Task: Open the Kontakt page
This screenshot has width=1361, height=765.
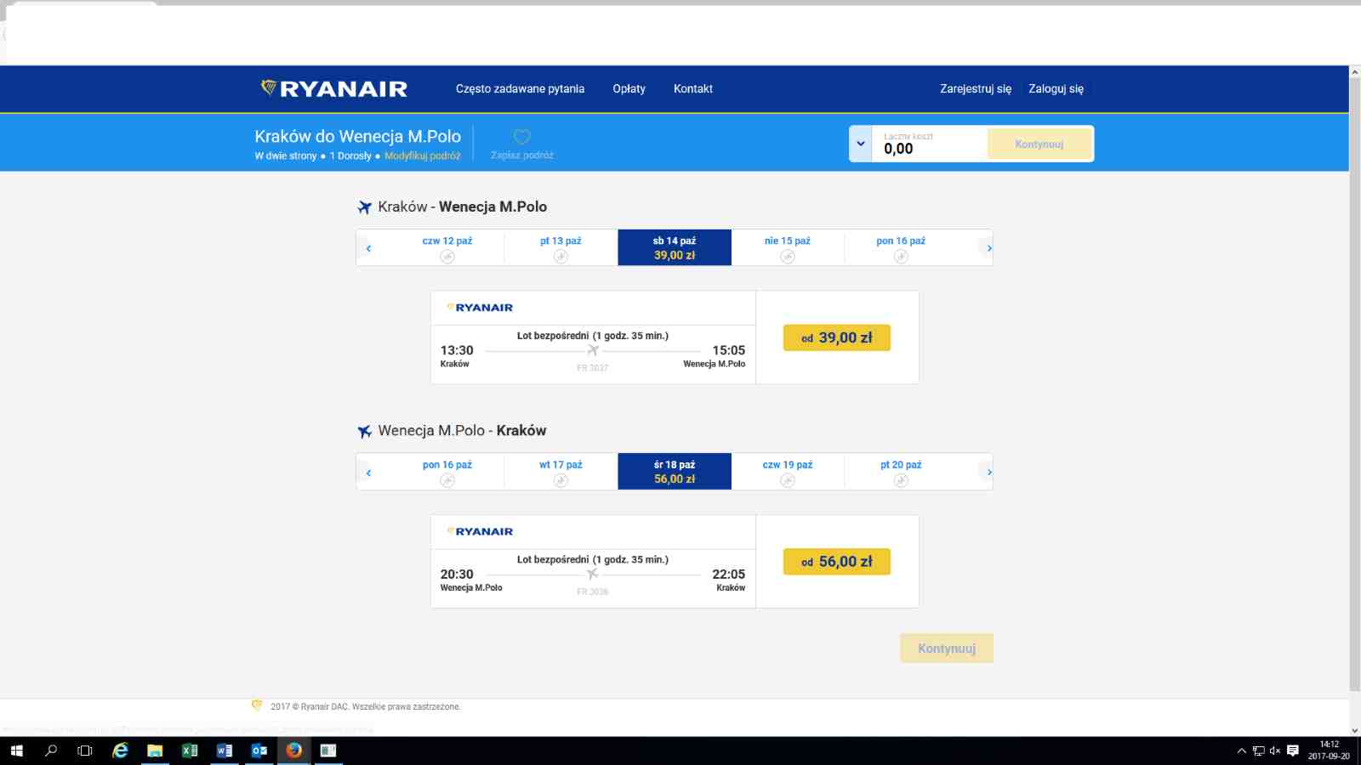Action: pyautogui.click(x=693, y=88)
